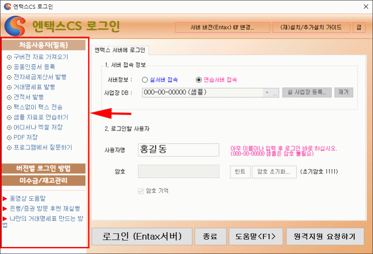Viewport: 373px width, 254px height.
Task: Click the ellipsis button beside 사업장 DB combo
Action: (275, 92)
